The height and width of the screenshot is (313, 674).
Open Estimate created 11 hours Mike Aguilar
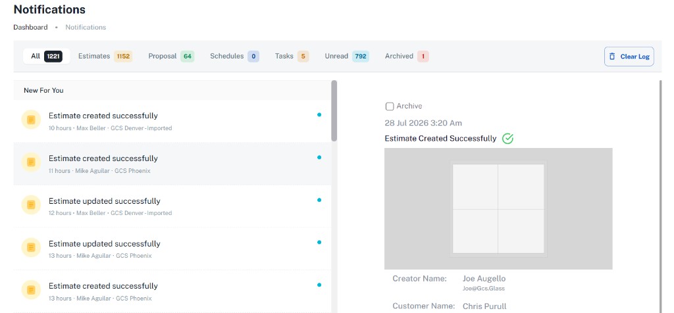172,164
